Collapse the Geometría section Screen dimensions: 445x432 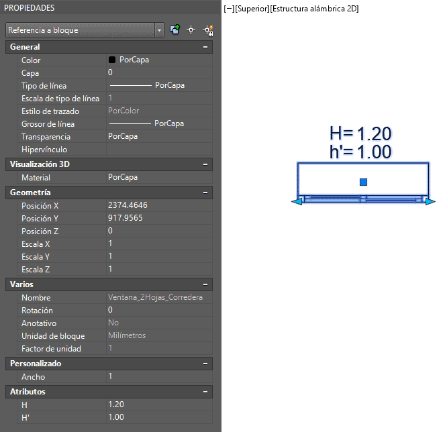click(205, 192)
